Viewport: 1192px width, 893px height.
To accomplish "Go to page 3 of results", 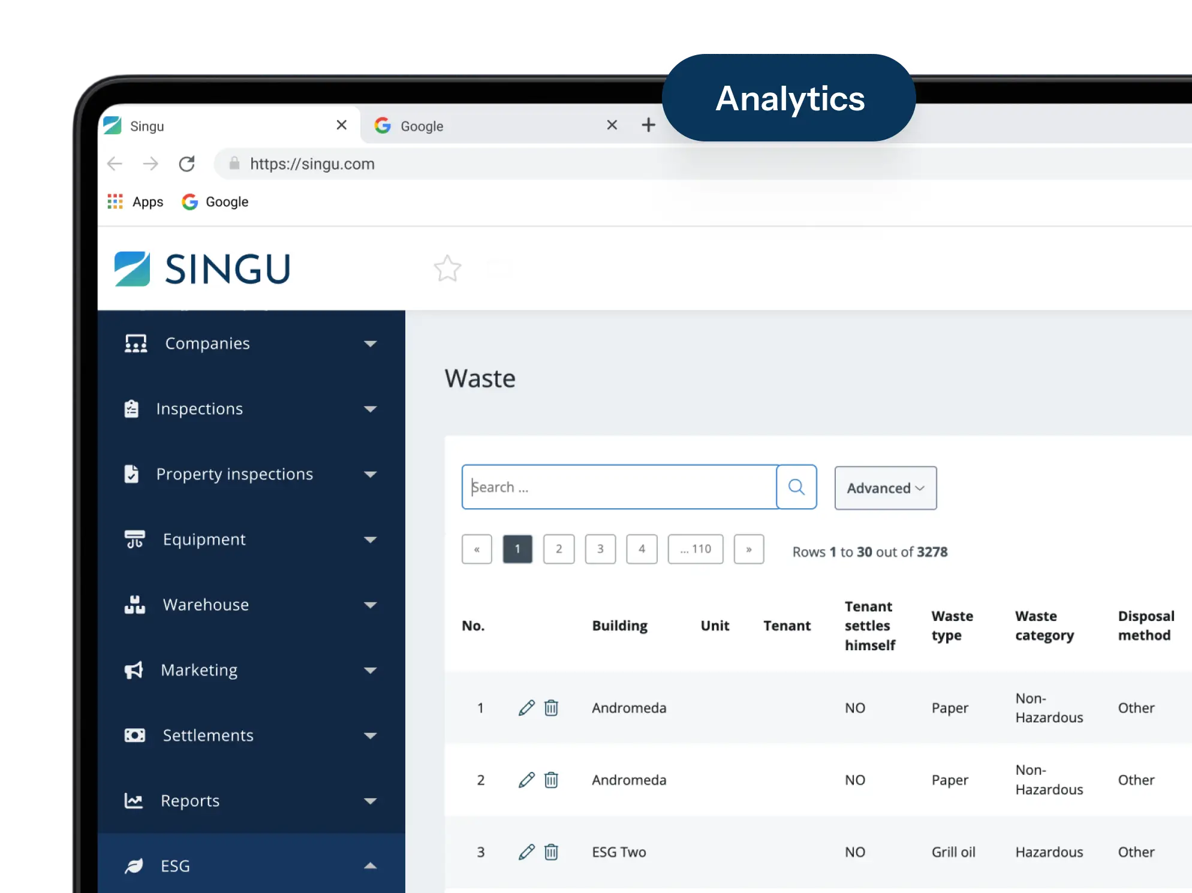I will tap(600, 549).
